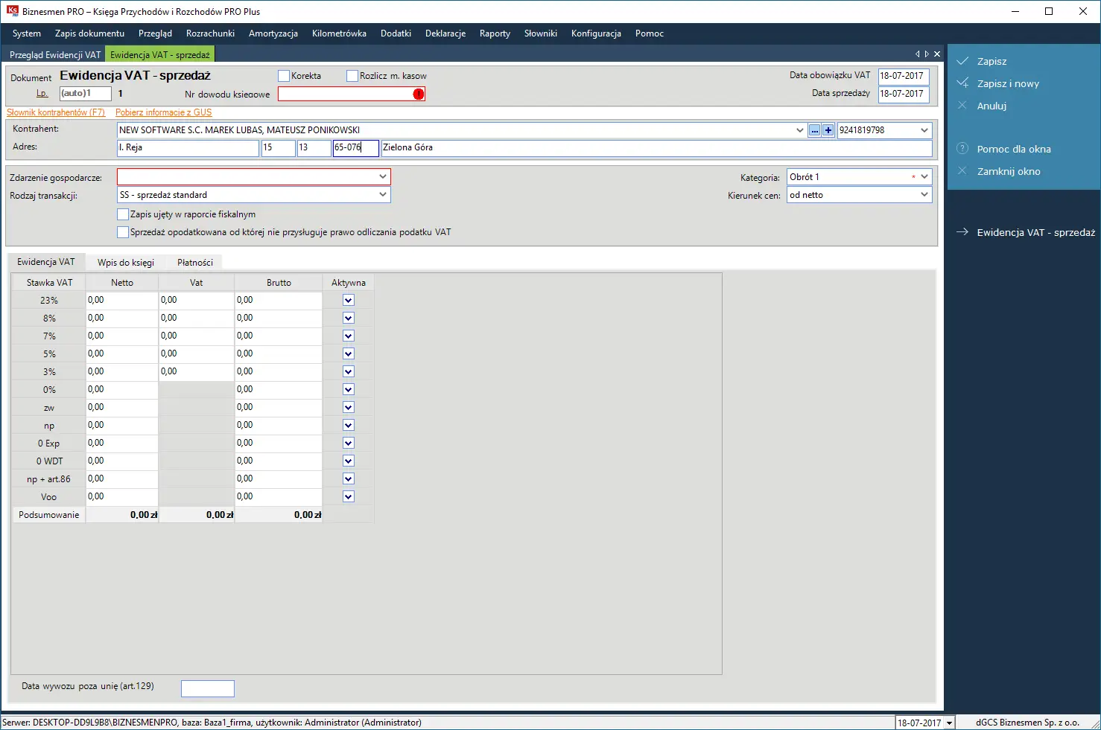The height and width of the screenshot is (730, 1101).
Task: Open the Przegląd menu
Action: click(x=155, y=33)
